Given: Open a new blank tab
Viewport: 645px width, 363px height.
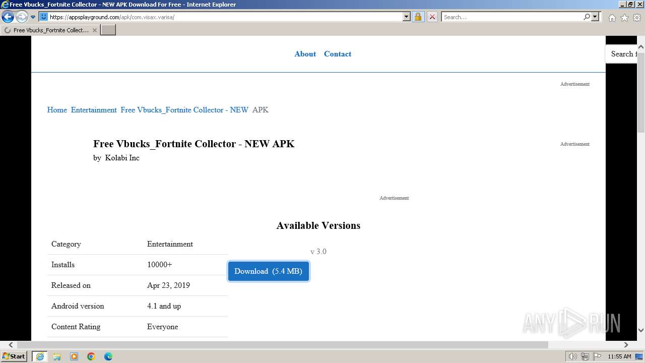Looking at the screenshot, I should tap(108, 30).
